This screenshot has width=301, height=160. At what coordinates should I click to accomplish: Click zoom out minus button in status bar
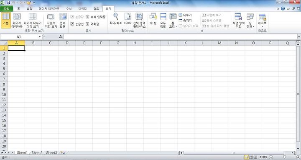(271, 157)
